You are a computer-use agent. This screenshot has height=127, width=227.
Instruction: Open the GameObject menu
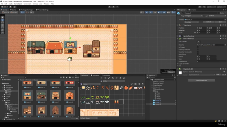(18, 4)
